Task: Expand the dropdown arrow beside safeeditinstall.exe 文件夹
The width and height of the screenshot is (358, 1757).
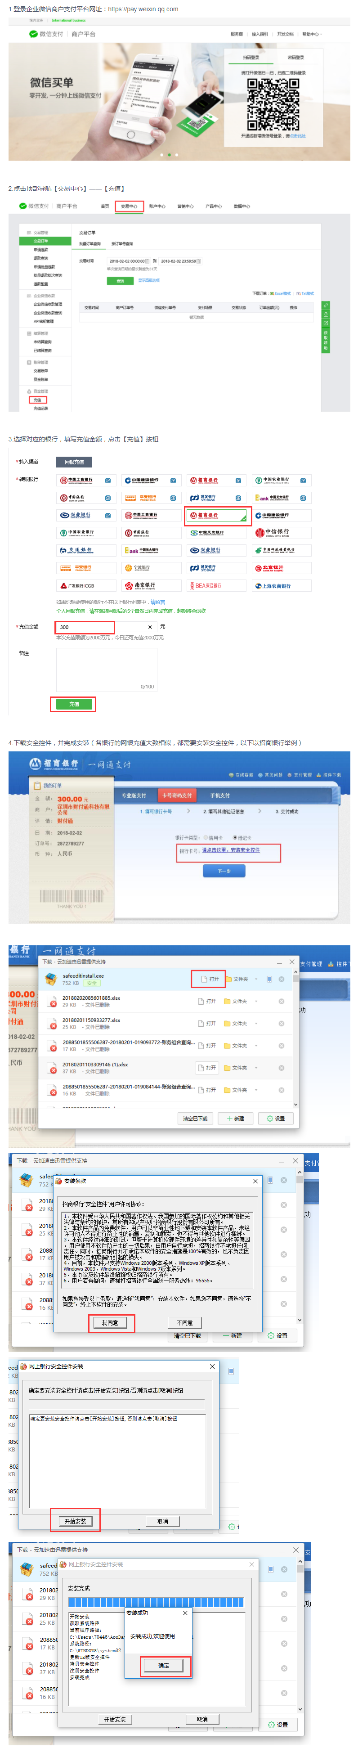Action: (x=256, y=979)
